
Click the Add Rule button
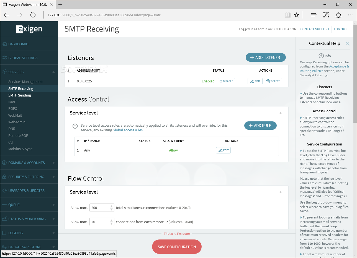click(x=260, y=126)
